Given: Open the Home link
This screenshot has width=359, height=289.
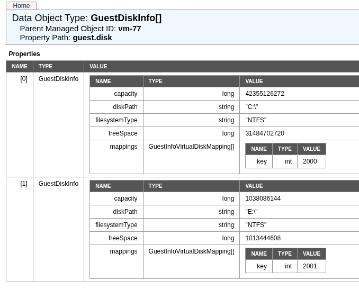Looking at the screenshot, I should [x=21, y=5].
